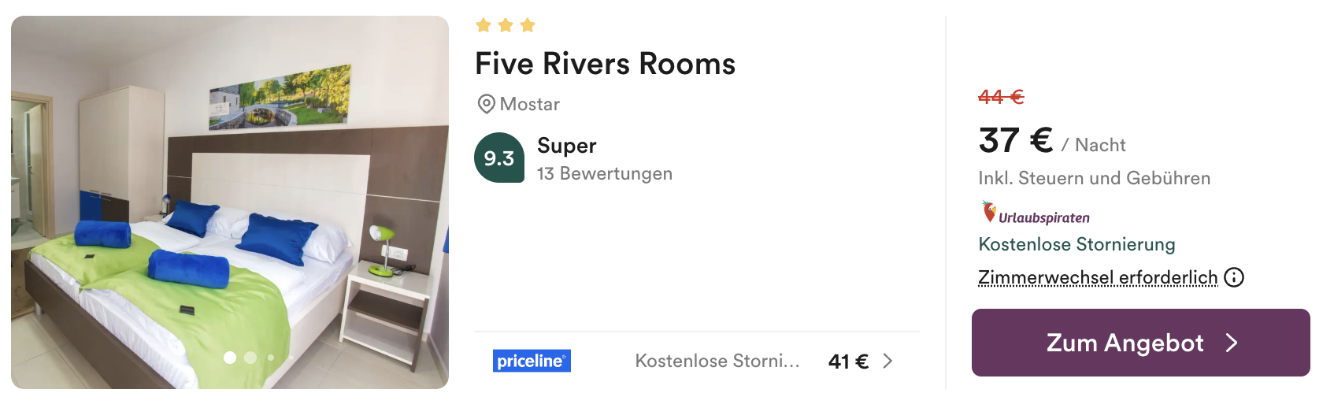Expand priceline offer with chevron arrow
Image resolution: width=1334 pixels, height=408 pixels.
tap(887, 361)
